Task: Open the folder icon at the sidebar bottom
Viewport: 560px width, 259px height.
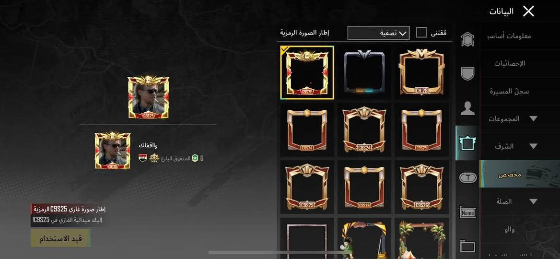Action: coord(467,247)
